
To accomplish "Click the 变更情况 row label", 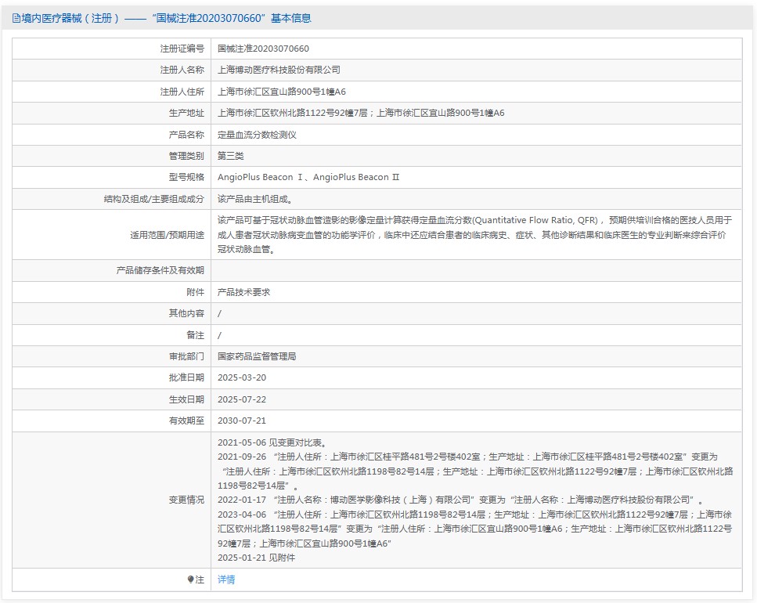I will coord(186,500).
